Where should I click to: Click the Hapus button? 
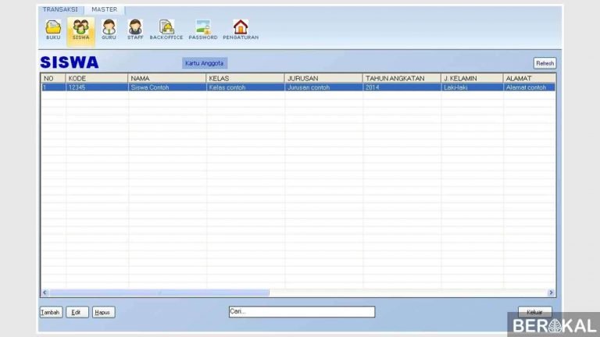click(103, 312)
